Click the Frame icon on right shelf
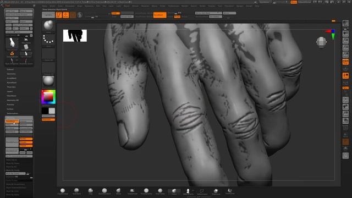352x198 pixels. [x=345, y=100]
